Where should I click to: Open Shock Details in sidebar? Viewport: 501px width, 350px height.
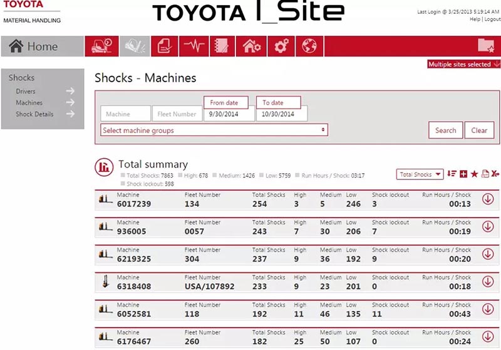(x=34, y=114)
